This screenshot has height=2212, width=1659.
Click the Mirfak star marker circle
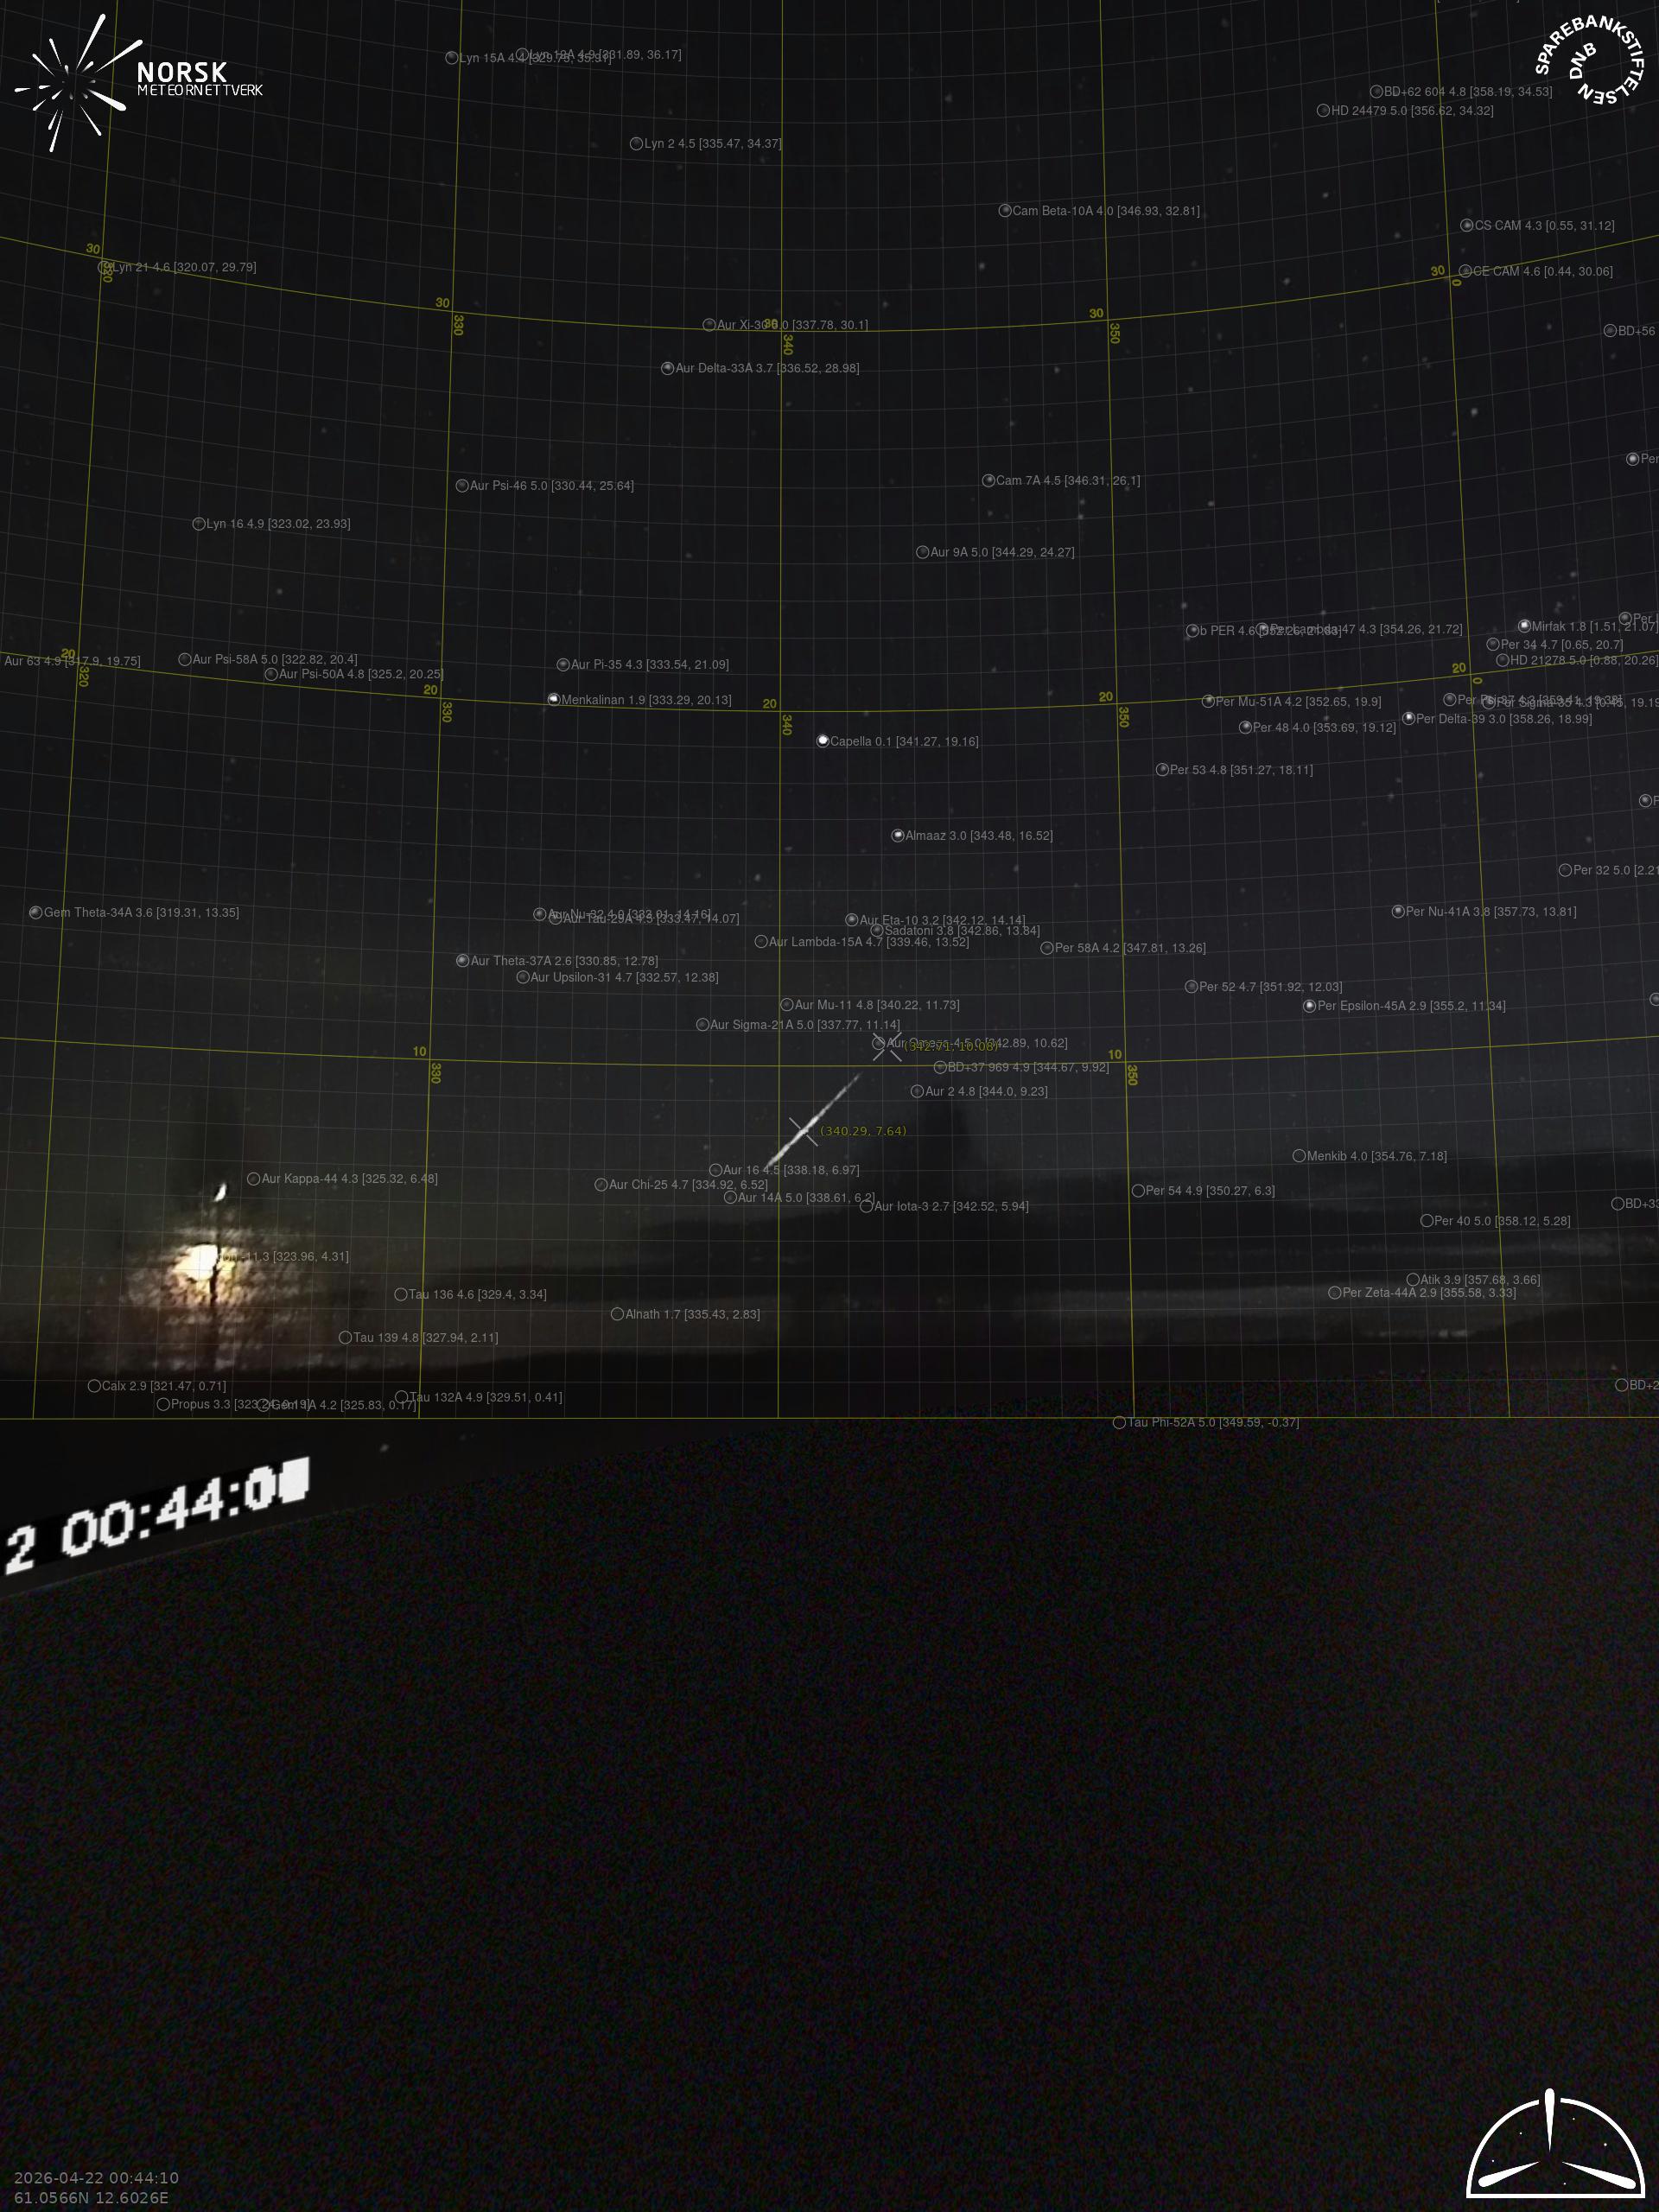click(1524, 626)
